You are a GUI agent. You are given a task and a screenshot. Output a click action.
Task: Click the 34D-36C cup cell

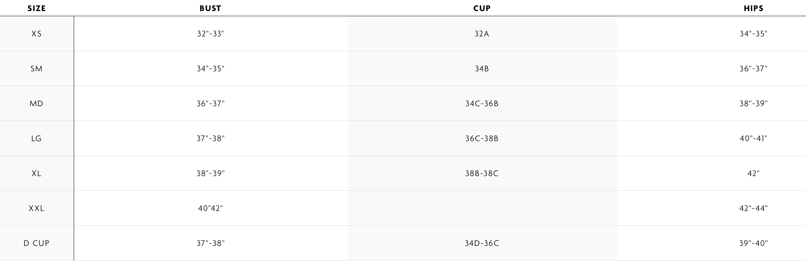point(482,243)
